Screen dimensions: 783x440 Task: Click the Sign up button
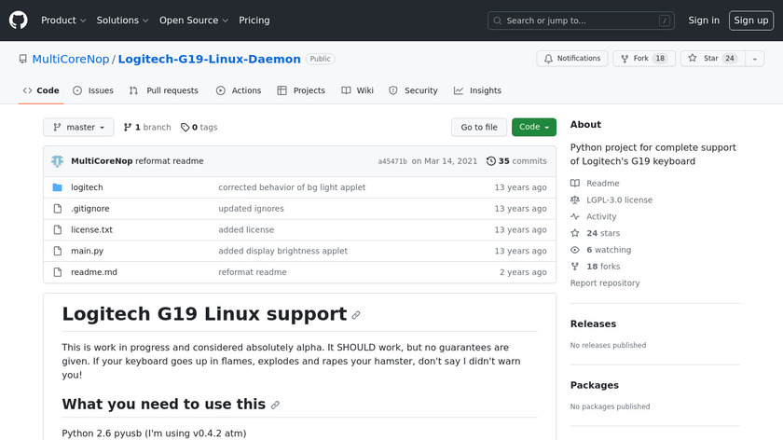(x=750, y=21)
